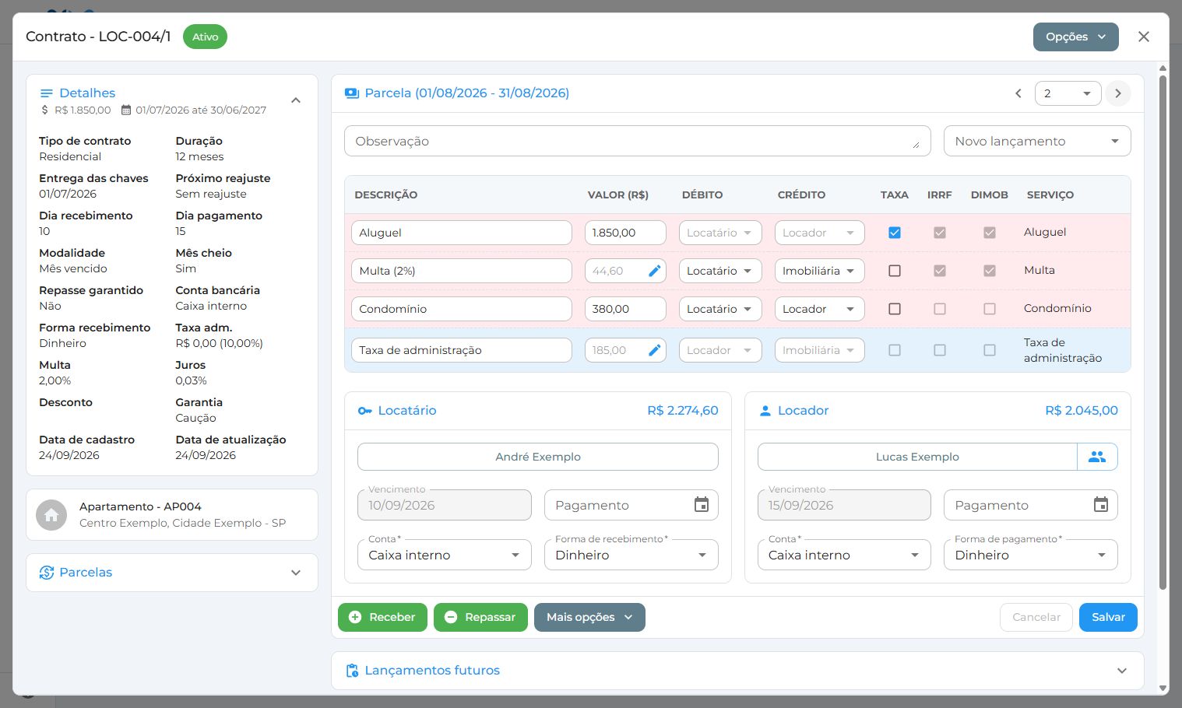Click the Parcela money icon in header
This screenshot has width=1182, height=708.
point(352,93)
